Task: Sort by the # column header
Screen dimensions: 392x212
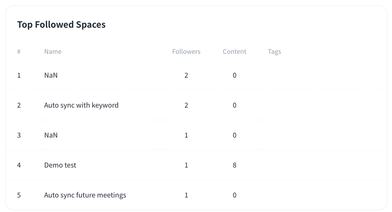Action: pyautogui.click(x=19, y=52)
